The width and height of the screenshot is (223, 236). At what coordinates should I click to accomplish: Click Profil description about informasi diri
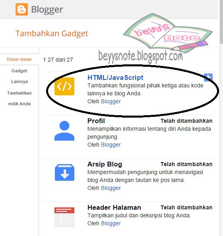149,133
